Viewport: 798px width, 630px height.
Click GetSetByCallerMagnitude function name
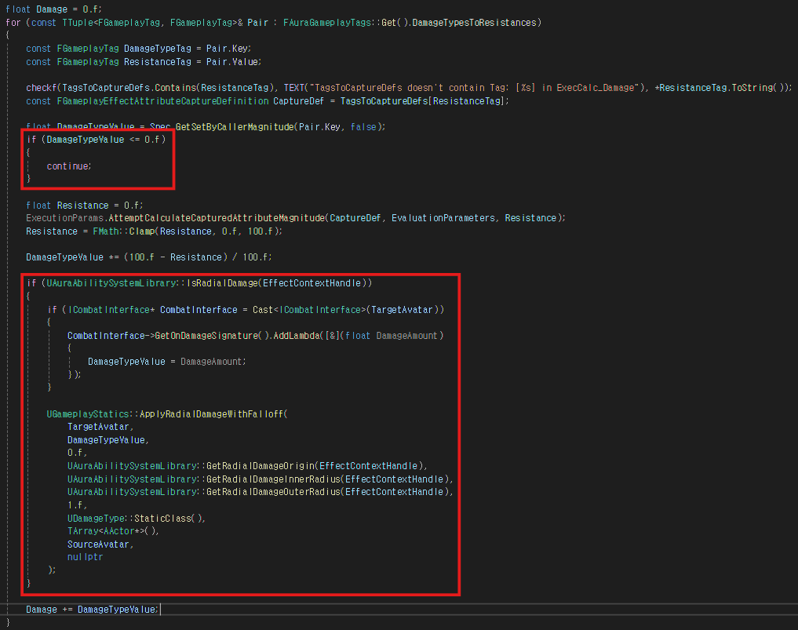235,127
